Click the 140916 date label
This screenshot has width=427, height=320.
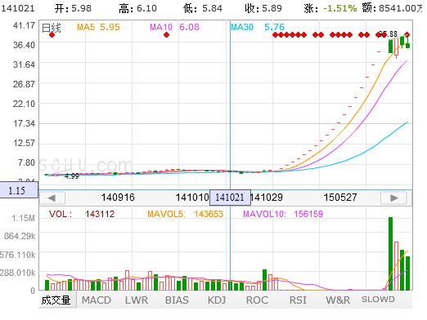(x=118, y=198)
